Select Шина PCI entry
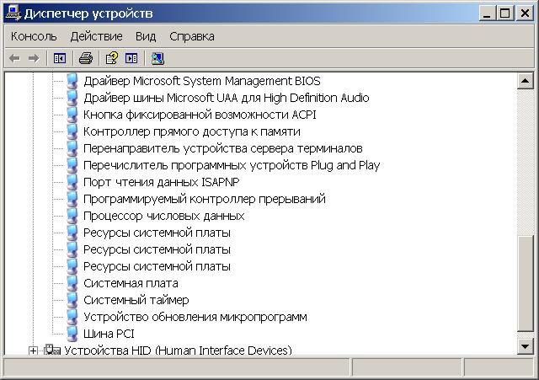539x380 pixels. [109, 334]
